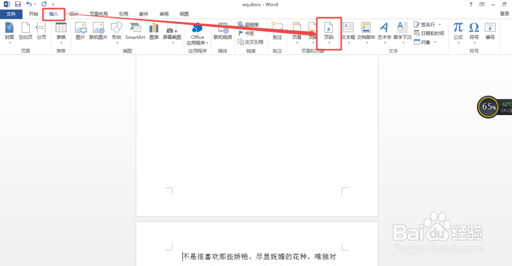Switch to the References (引用) tab
The image size is (512, 266).
pos(123,14)
